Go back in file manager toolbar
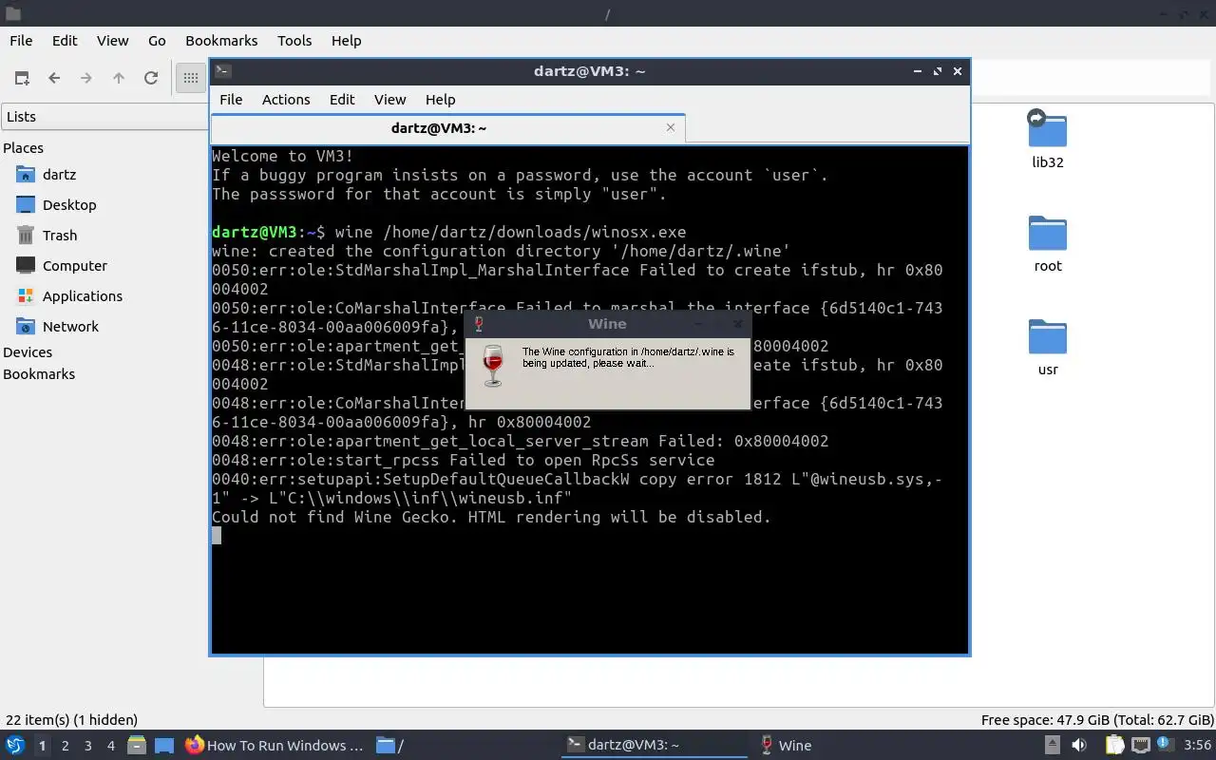This screenshot has width=1216, height=760. pyautogui.click(x=54, y=78)
